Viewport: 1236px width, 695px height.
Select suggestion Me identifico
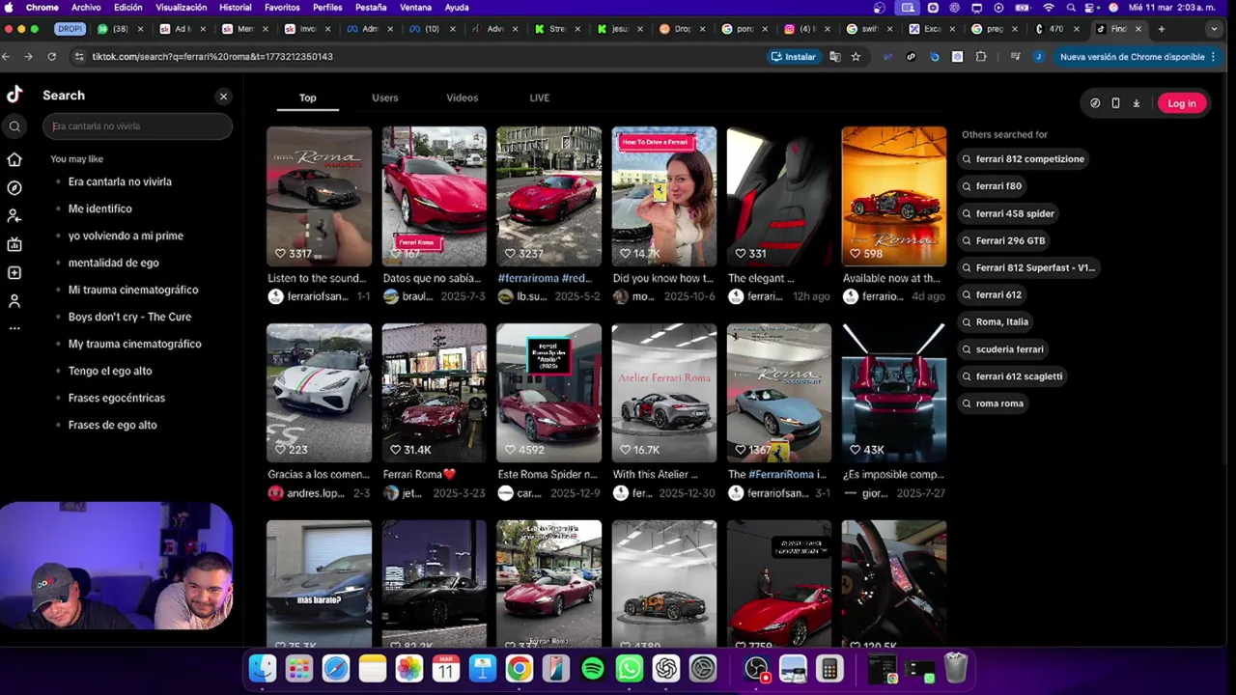click(100, 208)
